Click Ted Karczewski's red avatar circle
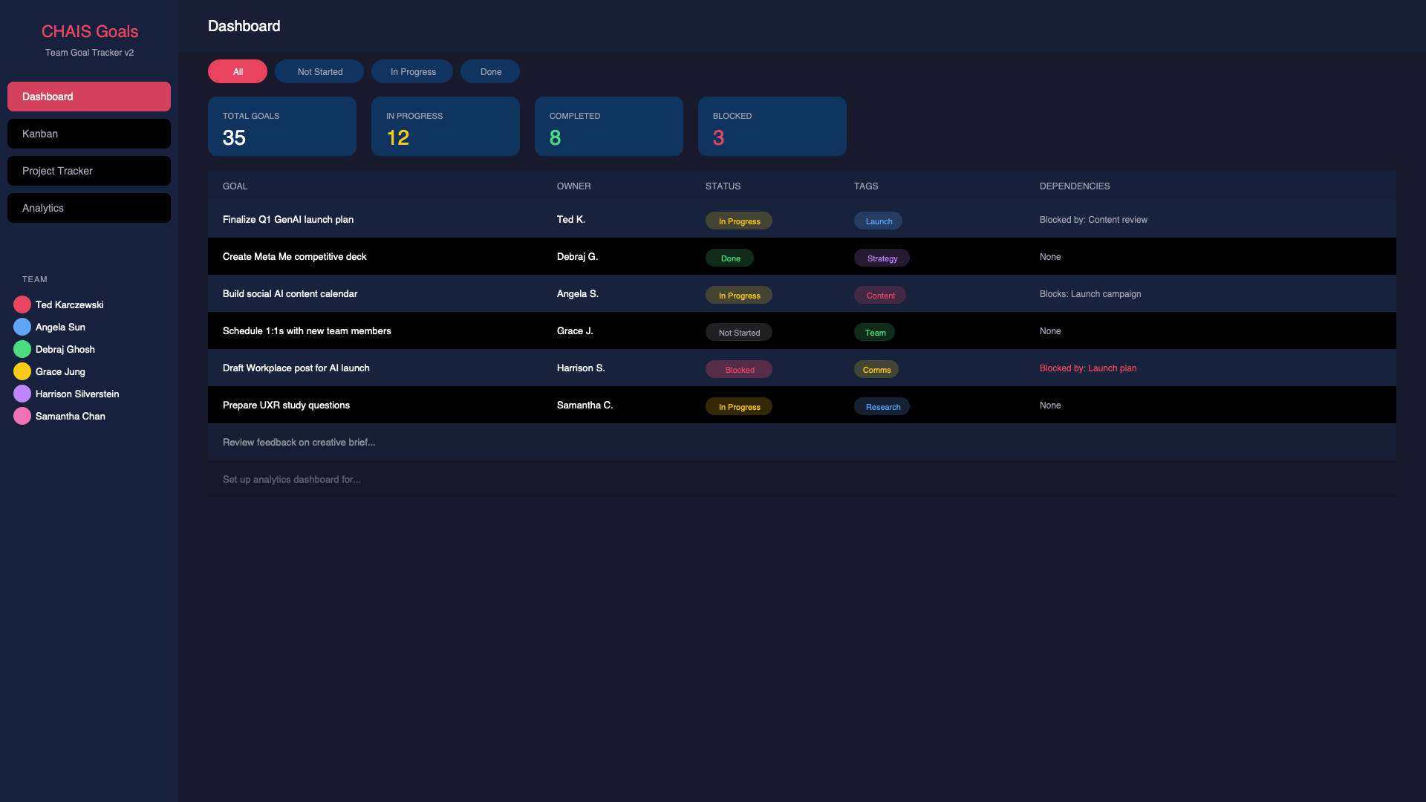Viewport: 1426px width, 802px height. tap(22, 304)
